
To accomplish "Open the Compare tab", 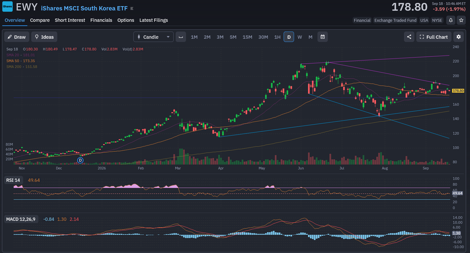I will (40, 20).
